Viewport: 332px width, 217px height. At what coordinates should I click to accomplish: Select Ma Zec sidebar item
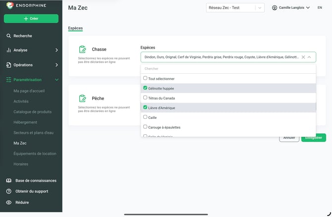click(x=20, y=143)
